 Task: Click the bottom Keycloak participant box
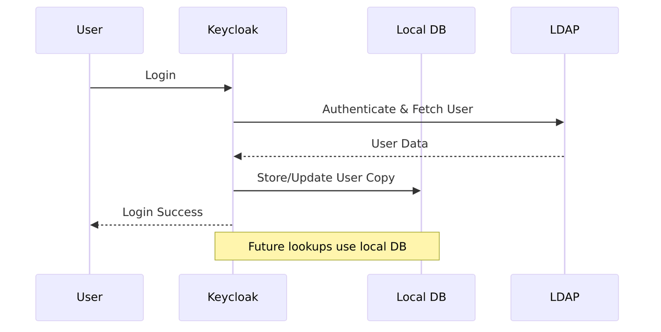click(x=232, y=297)
